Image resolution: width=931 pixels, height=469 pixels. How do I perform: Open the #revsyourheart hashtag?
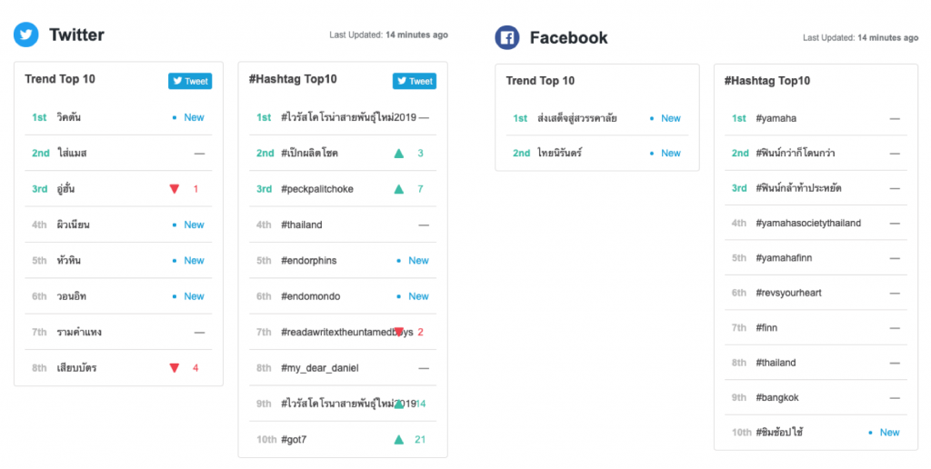point(789,293)
